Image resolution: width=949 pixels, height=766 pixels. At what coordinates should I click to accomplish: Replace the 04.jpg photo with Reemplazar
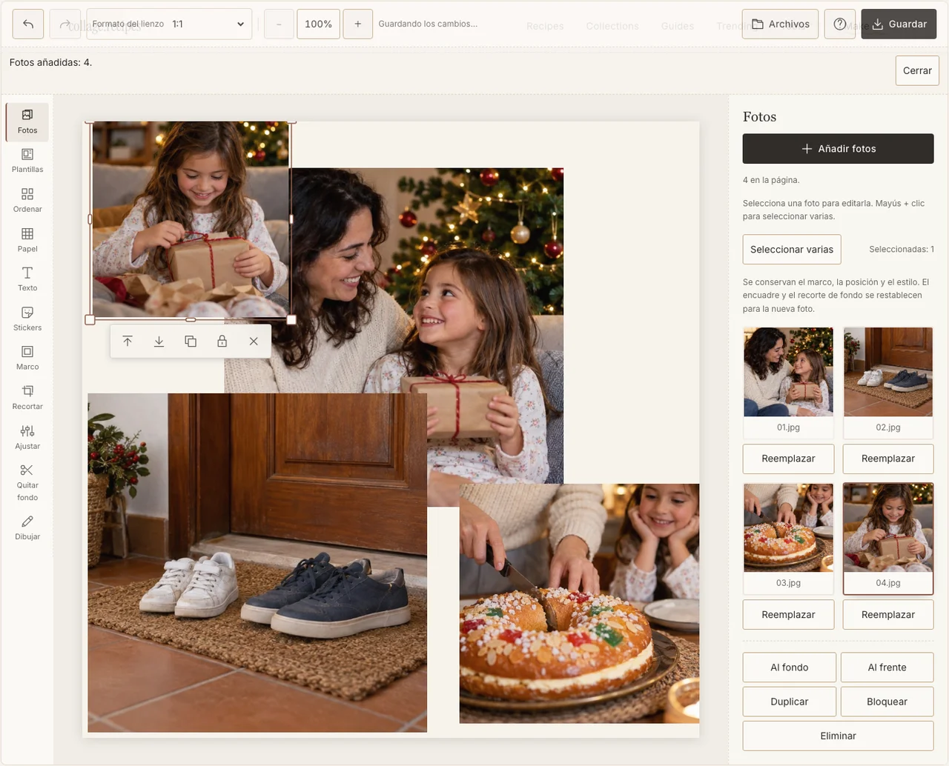pyautogui.click(x=888, y=614)
